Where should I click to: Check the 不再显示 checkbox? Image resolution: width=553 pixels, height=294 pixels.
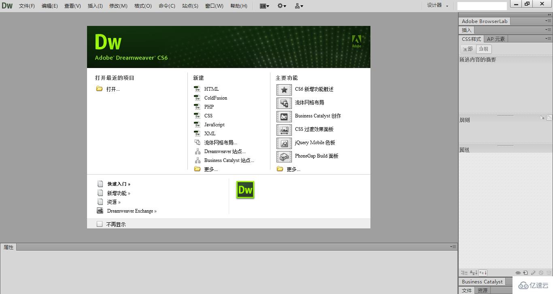pos(100,224)
